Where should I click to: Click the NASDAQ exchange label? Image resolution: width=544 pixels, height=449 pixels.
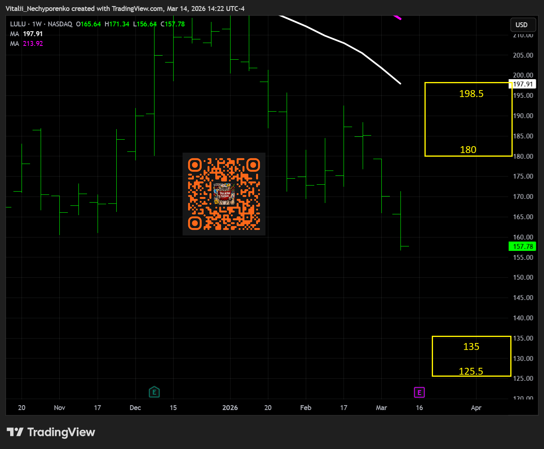[60, 24]
